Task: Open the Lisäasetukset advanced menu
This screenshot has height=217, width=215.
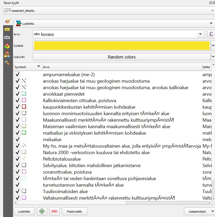Action: point(199,211)
